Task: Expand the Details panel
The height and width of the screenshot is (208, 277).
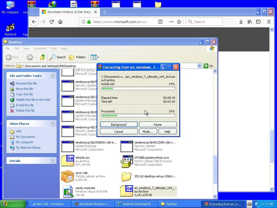Action: [52, 160]
